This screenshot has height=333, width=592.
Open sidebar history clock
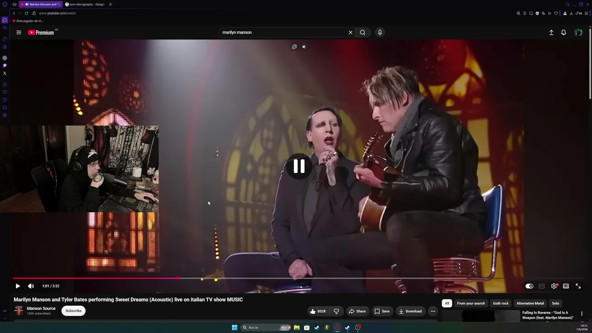tap(5, 100)
